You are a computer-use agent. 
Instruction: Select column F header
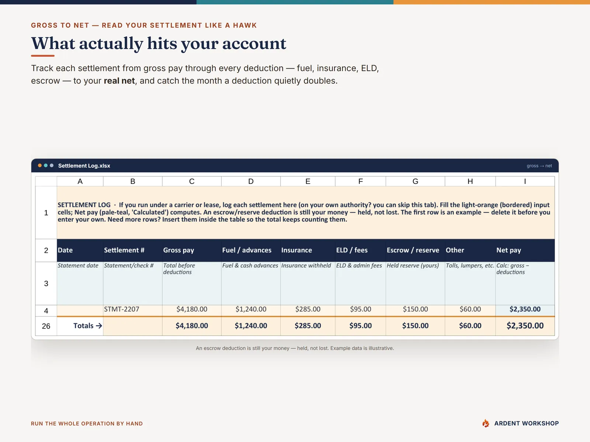(361, 181)
